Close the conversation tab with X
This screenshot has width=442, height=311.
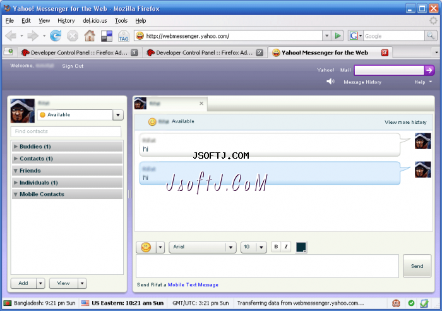201,103
